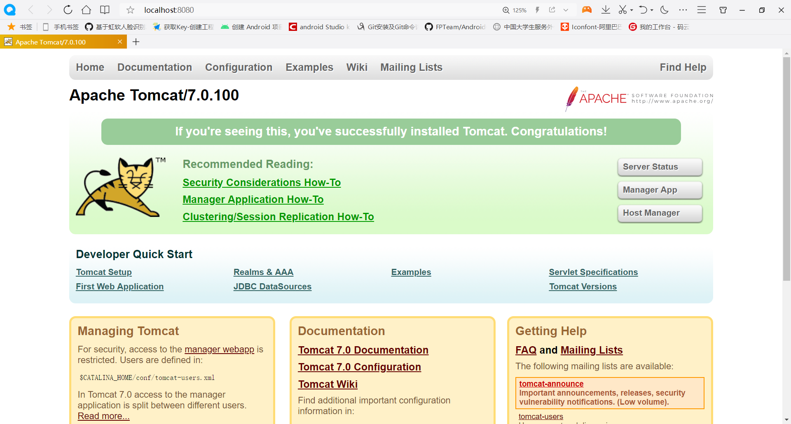
Task: Click the 125% zoom magnifier icon
Action: (x=506, y=10)
